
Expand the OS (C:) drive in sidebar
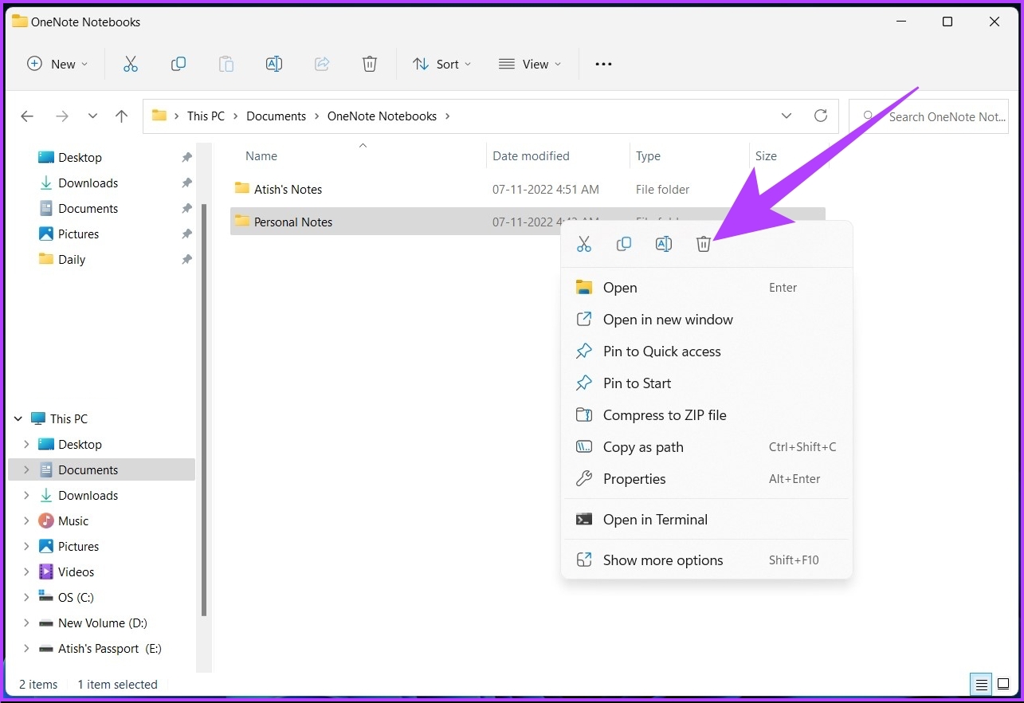tap(27, 597)
